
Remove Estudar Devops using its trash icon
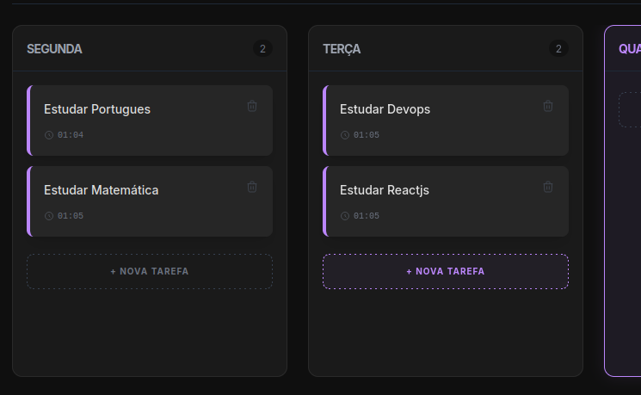[x=548, y=106]
